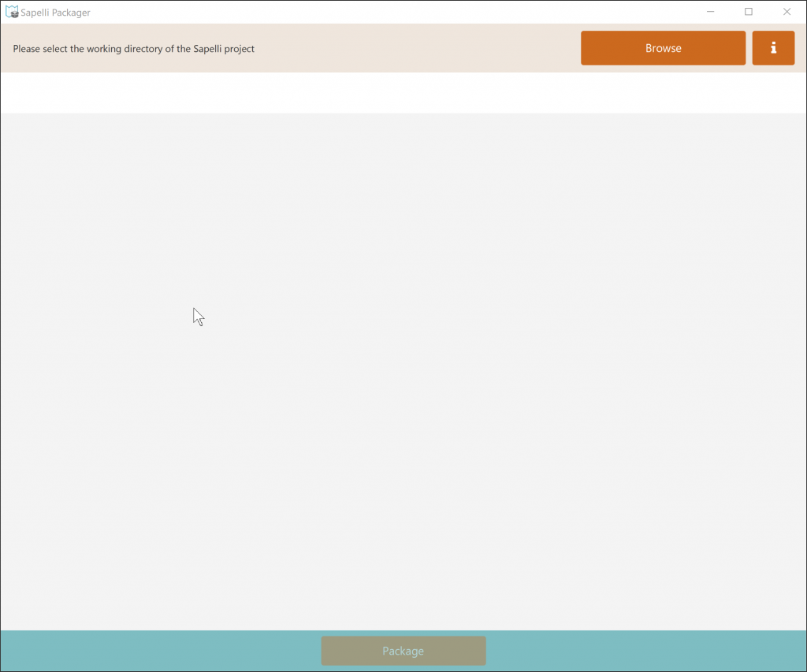The height and width of the screenshot is (672, 807).
Task: Open the info icon button
Action: [x=773, y=48]
